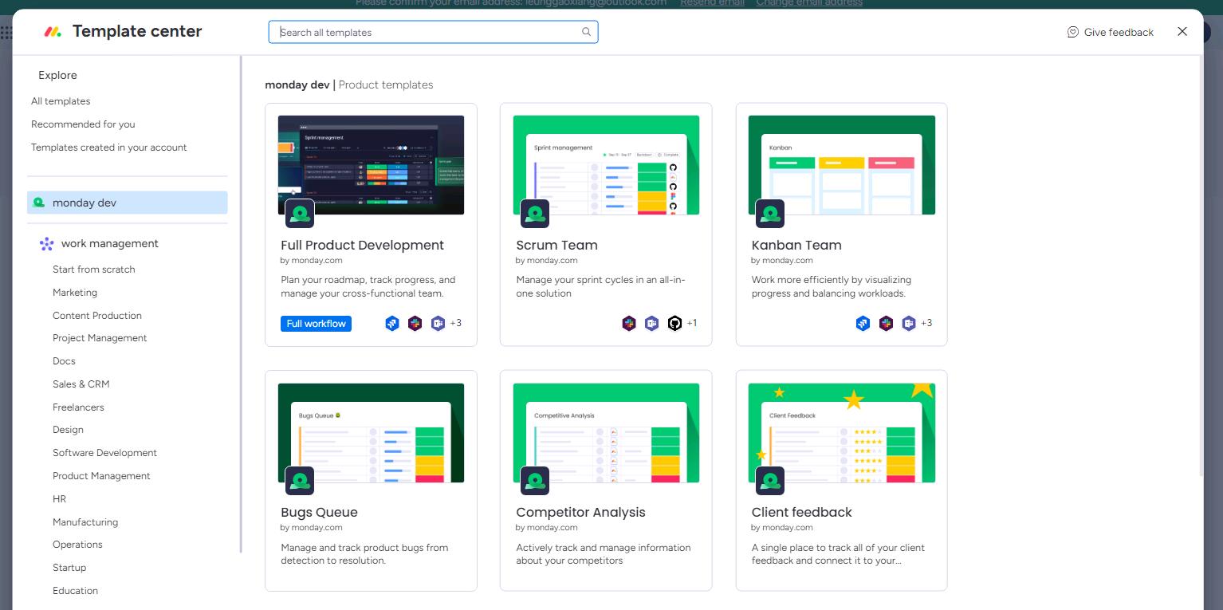This screenshot has height=610, width=1223.
Task: Open the Scrum Team preview thumbnail
Action: 606,165
